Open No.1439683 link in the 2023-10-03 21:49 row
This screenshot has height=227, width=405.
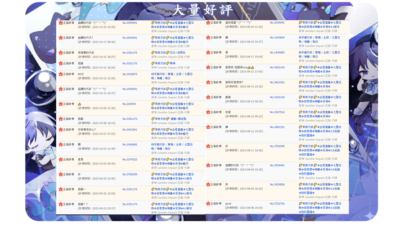[130, 144]
